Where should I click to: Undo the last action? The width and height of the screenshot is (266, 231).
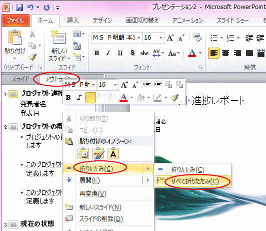click(31, 8)
